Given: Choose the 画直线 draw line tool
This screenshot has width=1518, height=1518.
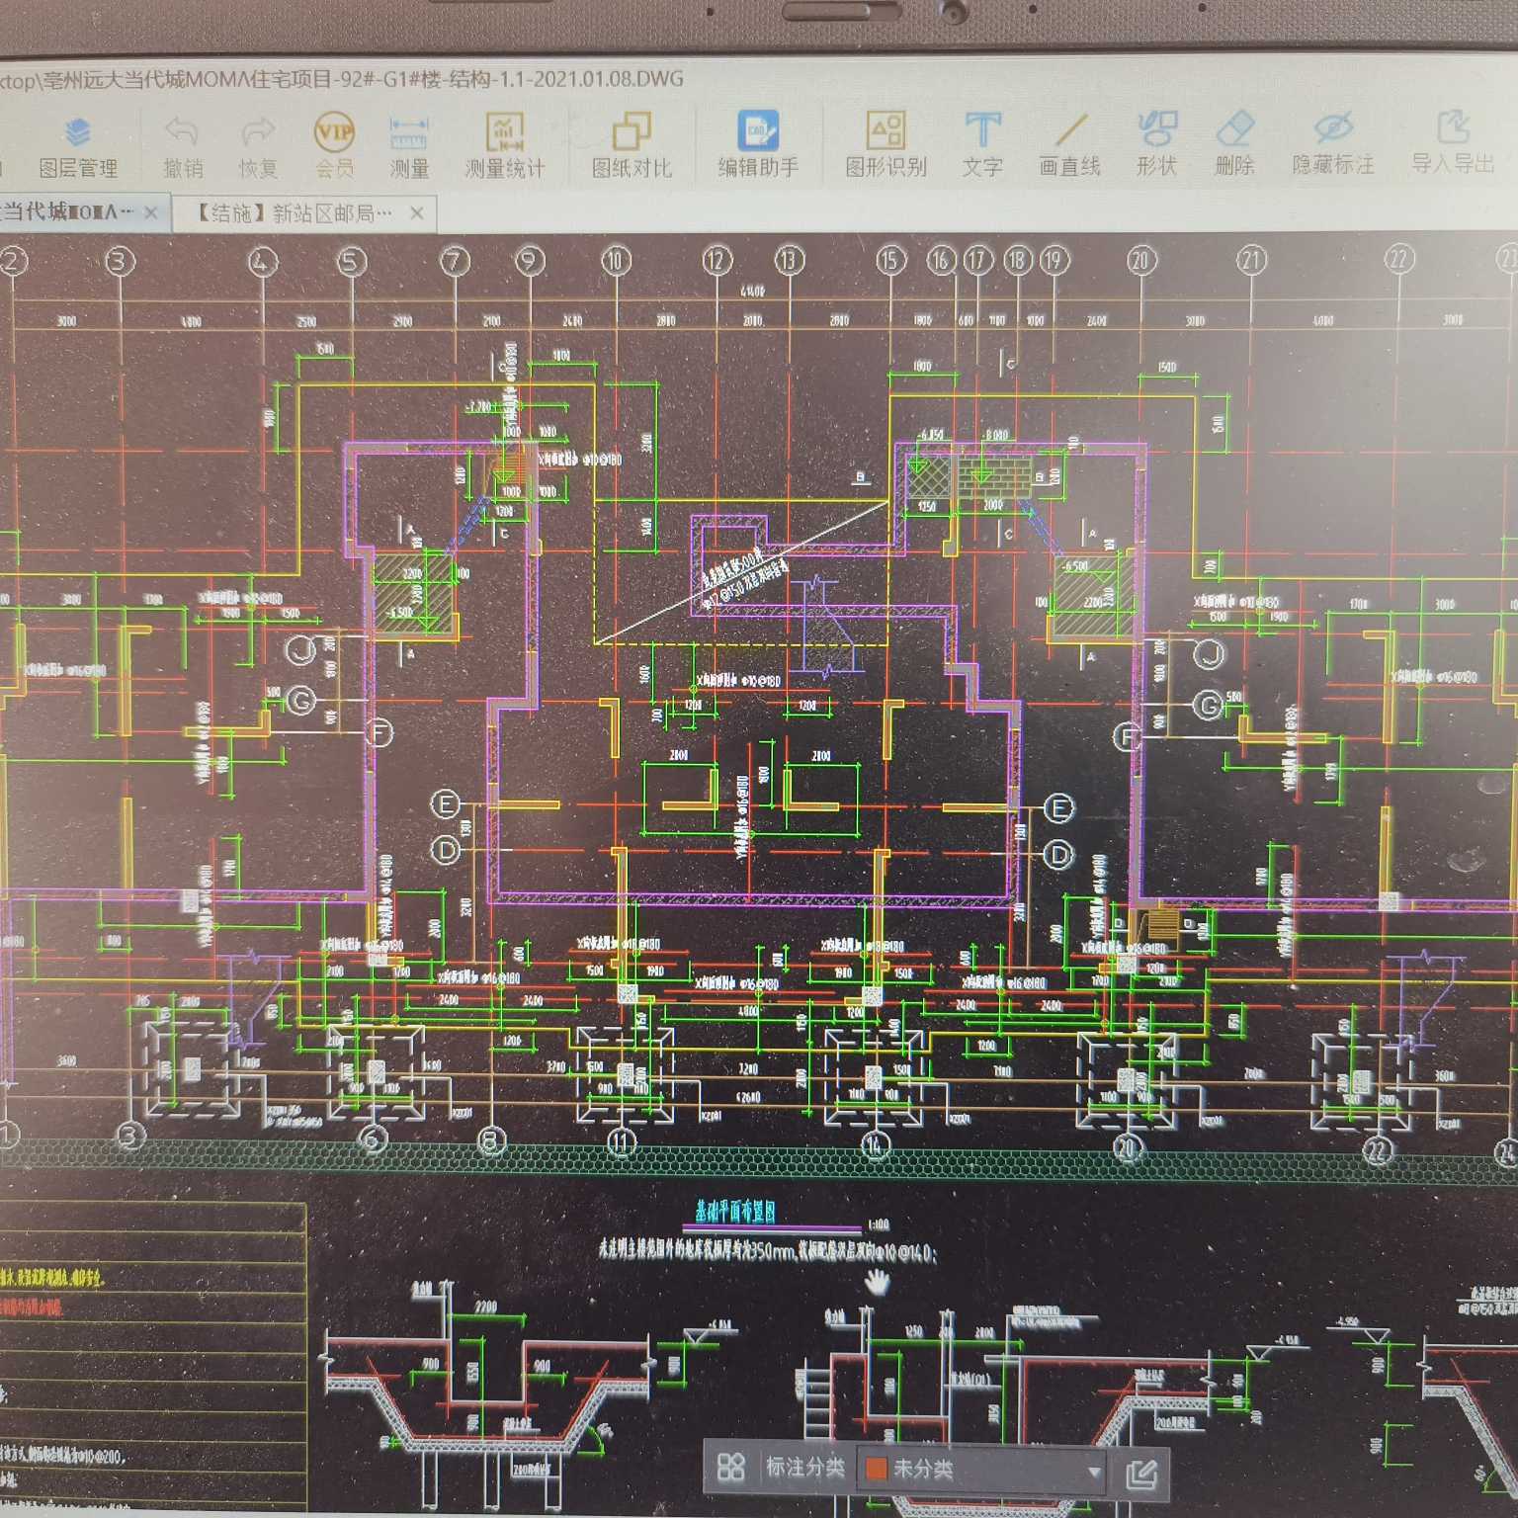Looking at the screenshot, I should point(1069,146).
